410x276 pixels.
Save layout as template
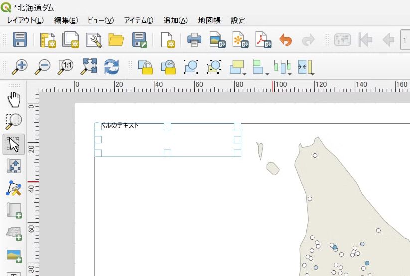139,40
